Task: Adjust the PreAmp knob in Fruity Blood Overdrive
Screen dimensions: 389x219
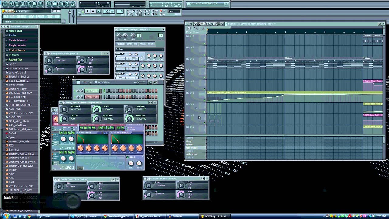Action: click(x=129, y=109)
